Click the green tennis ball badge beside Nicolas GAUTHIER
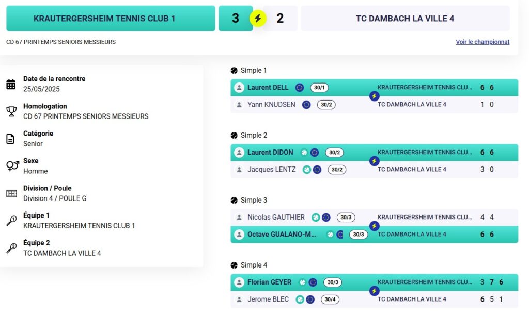 [x=316, y=218]
